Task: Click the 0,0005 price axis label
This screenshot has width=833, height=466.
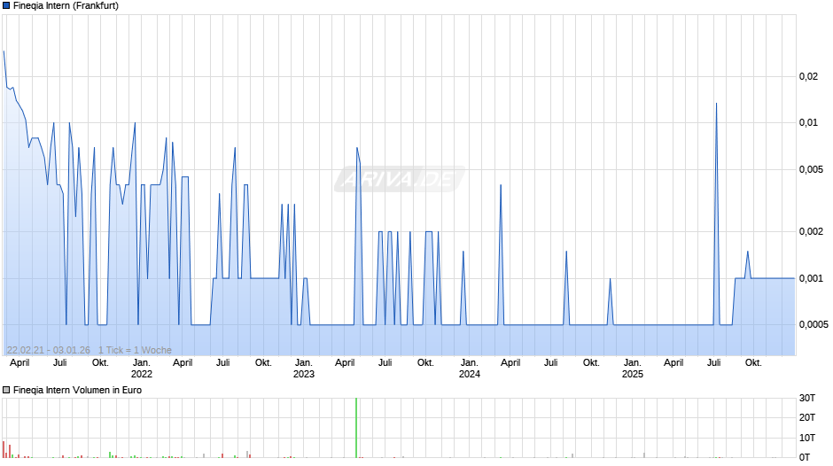Action: click(x=814, y=324)
